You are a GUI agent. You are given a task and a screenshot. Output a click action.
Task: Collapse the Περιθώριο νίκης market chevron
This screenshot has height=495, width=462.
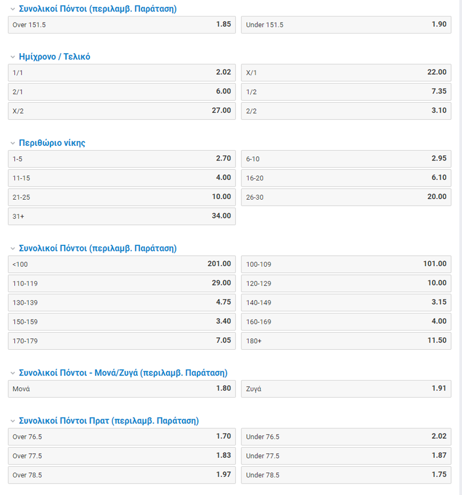tap(13, 143)
